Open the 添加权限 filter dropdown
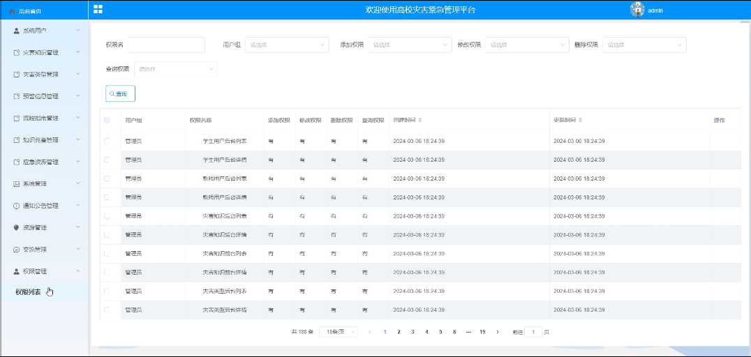 (x=410, y=45)
